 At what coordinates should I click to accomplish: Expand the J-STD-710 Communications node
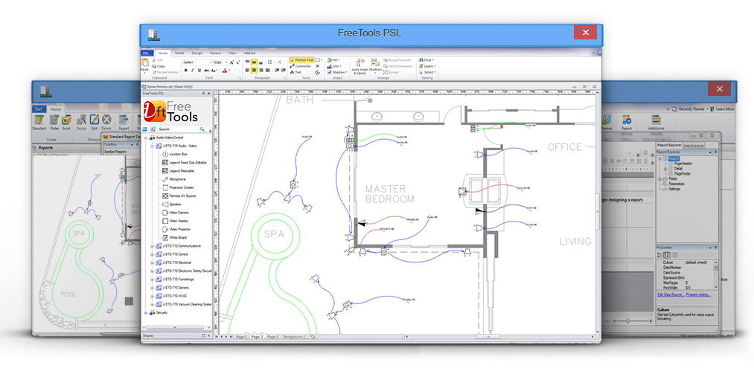(152, 246)
